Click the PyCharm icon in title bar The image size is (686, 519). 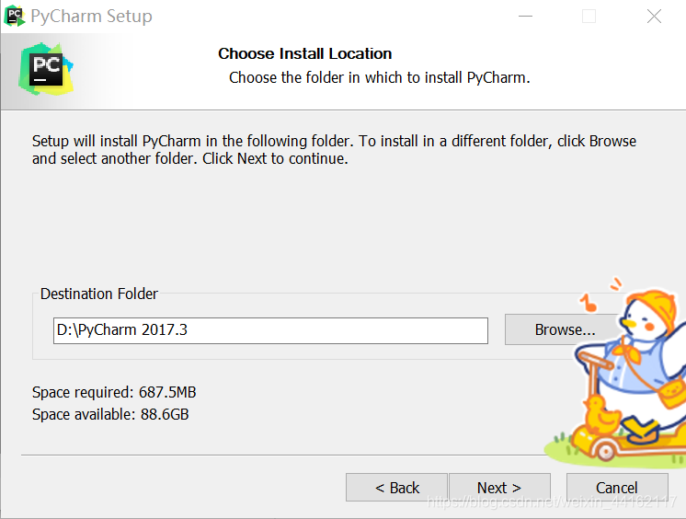pyautogui.click(x=14, y=17)
